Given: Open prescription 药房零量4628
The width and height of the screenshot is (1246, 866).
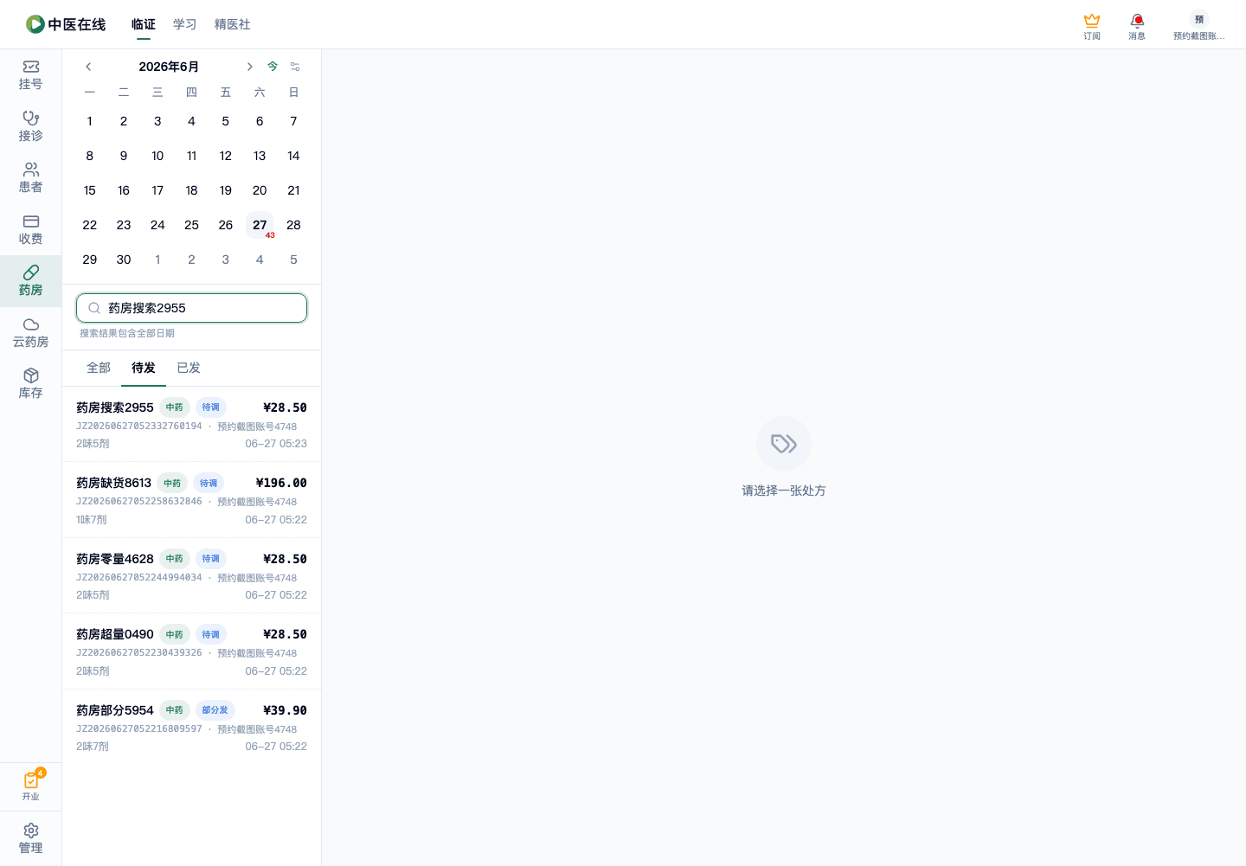Looking at the screenshot, I should click(x=191, y=576).
